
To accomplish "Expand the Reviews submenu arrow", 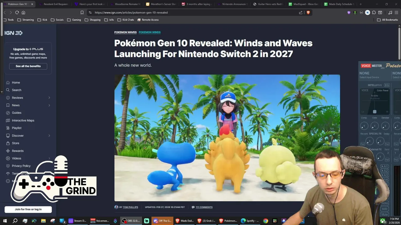I will [49, 98].
